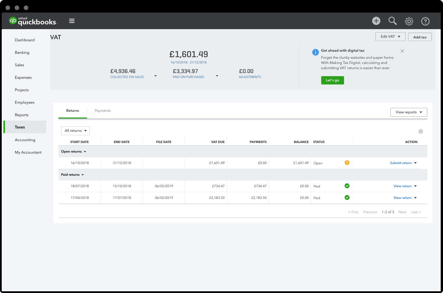The height and width of the screenshot is (293, 443).
Task: Click the plus Create icon
Action: click(x=376, y=21)
